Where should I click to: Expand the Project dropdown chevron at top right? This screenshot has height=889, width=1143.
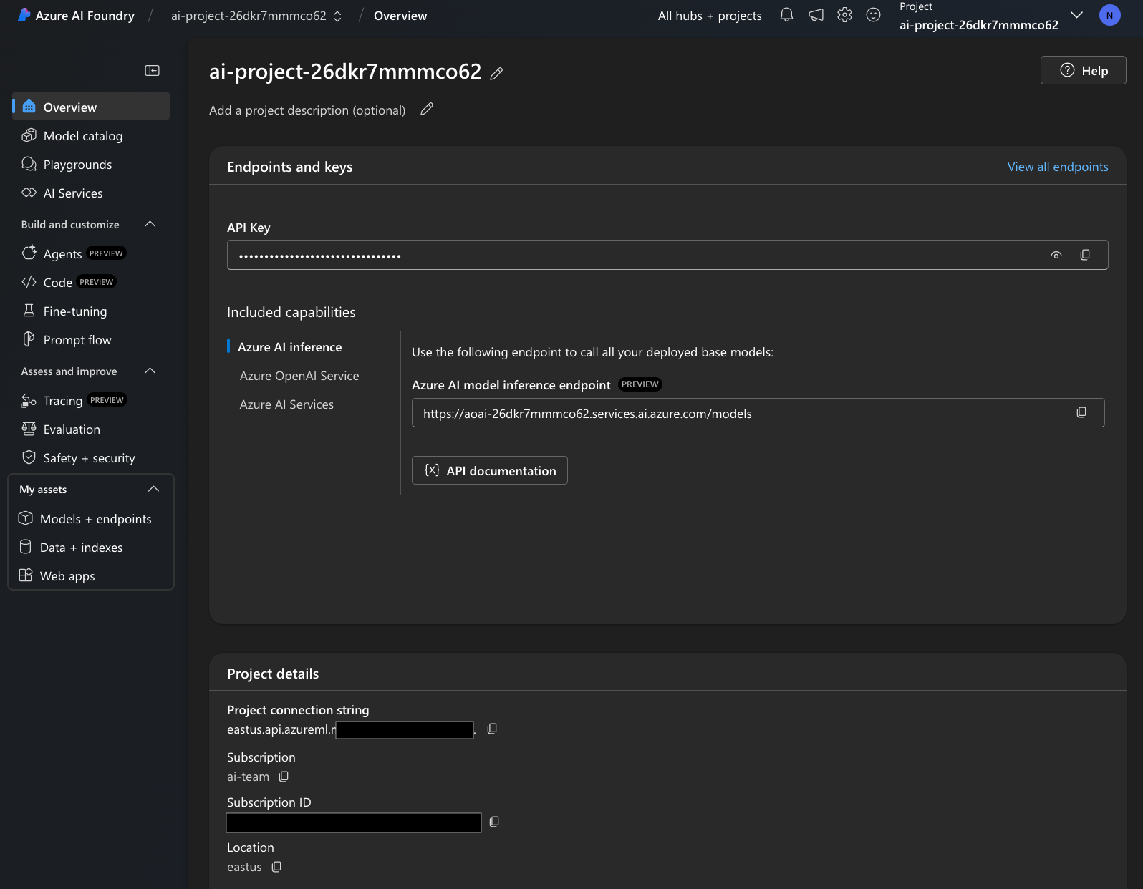click(x=1076, y=15)
